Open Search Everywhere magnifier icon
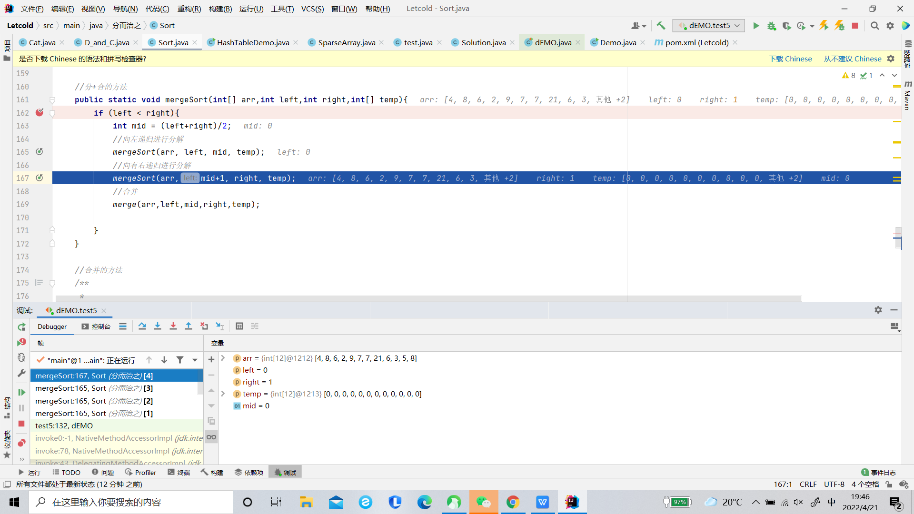The width and height of the screenshot is (914, 514). point(874,26)
